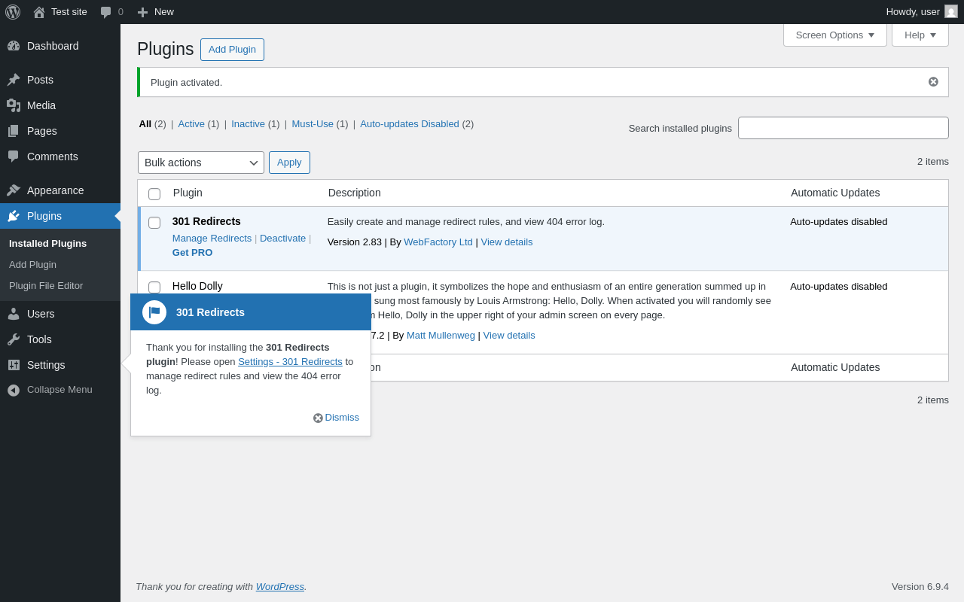Check the 301 Redirects plugin checkbox
Screen dimensions: 964x602
[154, 223]
